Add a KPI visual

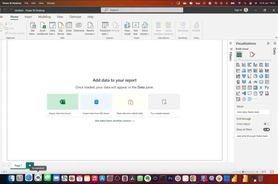pos(238,88)
